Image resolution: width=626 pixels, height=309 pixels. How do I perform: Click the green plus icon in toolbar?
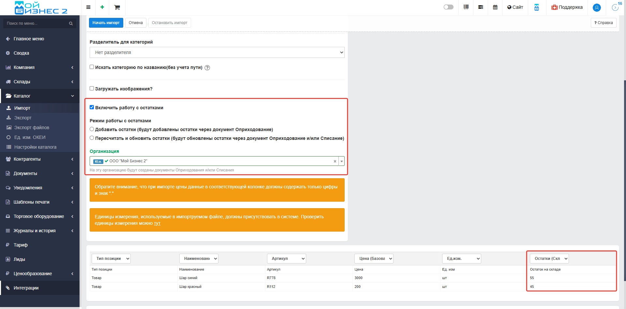102,7
